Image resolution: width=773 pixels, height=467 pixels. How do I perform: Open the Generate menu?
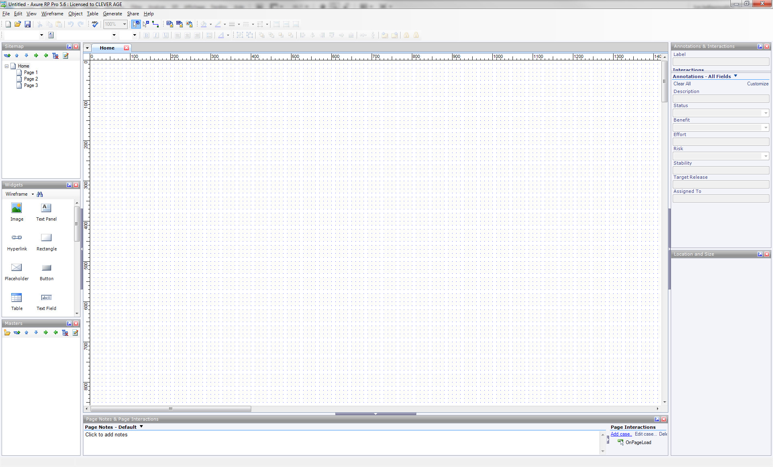pyautogui.click(x=112, y=13)
